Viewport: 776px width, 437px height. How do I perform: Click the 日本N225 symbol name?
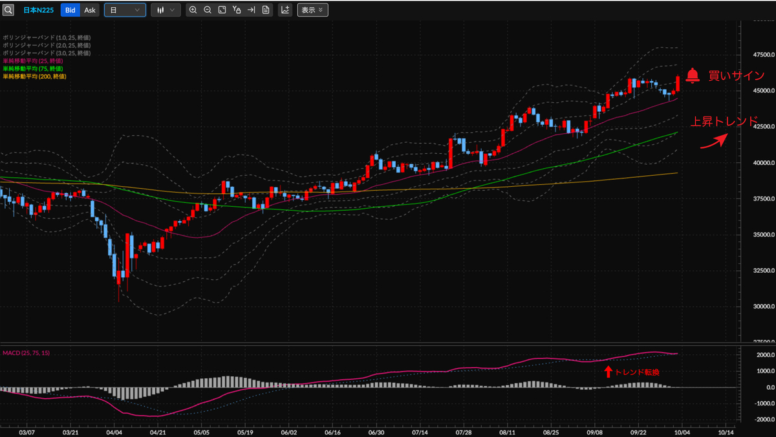38,10
